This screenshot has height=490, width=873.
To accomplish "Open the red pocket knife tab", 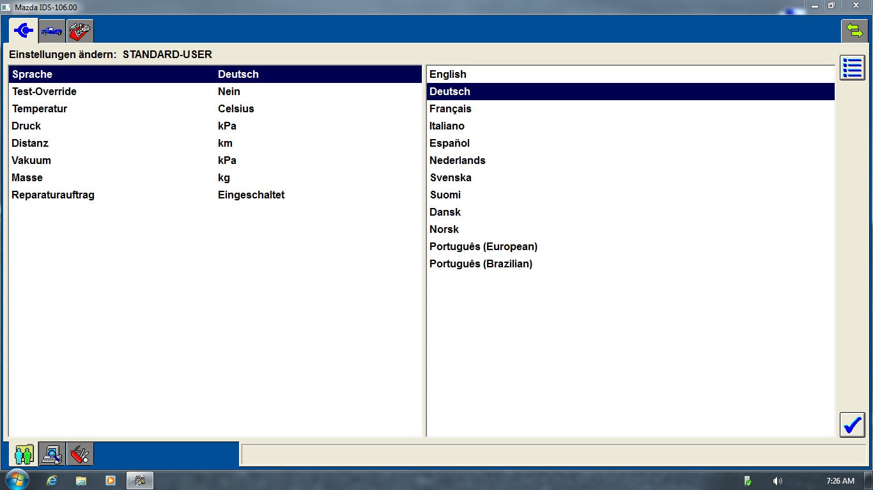I will (x=79, y=454).
